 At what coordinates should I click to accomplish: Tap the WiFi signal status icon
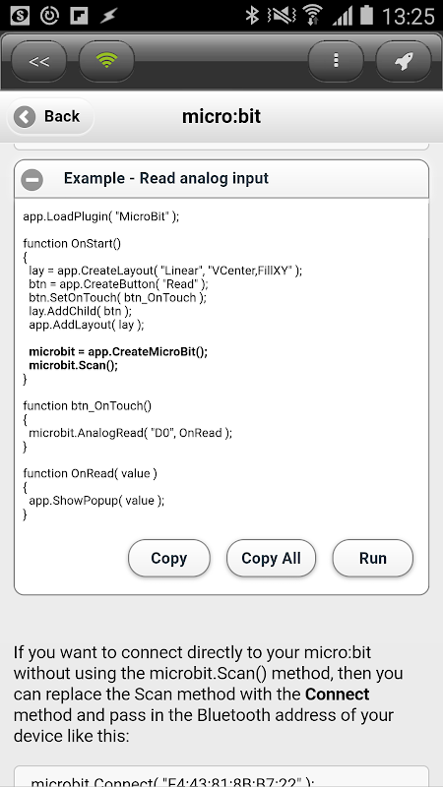pos(312,15)
